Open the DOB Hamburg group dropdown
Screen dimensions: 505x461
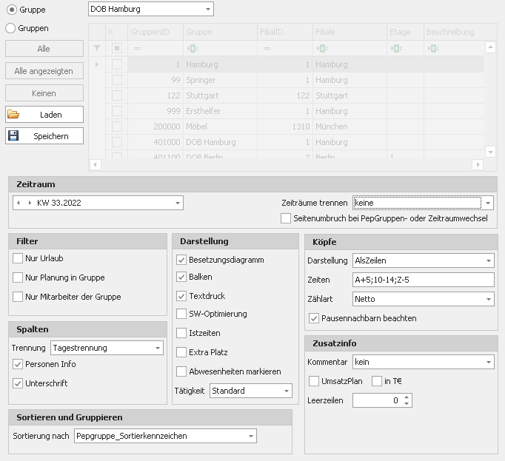[x=207, y=10]
